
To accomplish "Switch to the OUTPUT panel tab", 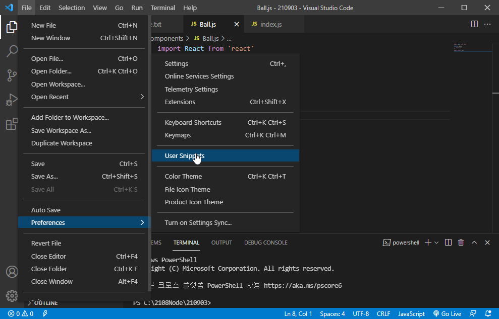I will 221,243.
